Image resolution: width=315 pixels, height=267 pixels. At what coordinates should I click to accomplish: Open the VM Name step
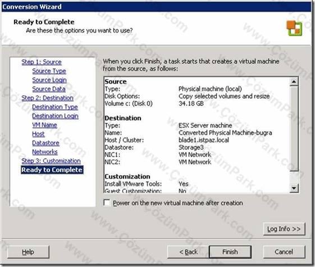[x=44, y=125]
